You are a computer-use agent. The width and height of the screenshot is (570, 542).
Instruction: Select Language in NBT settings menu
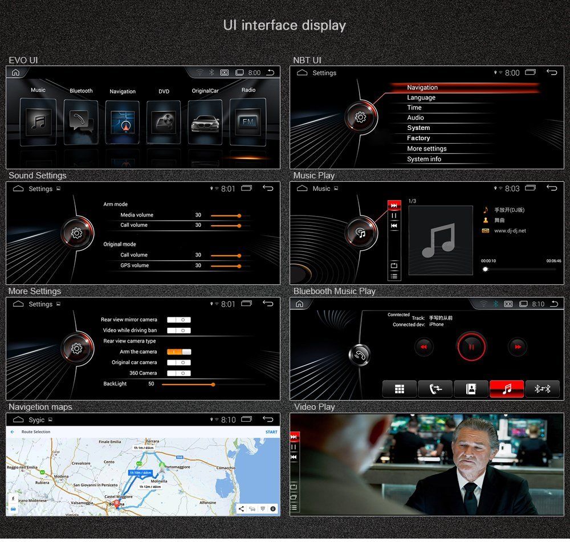click(x=421, y=97)
